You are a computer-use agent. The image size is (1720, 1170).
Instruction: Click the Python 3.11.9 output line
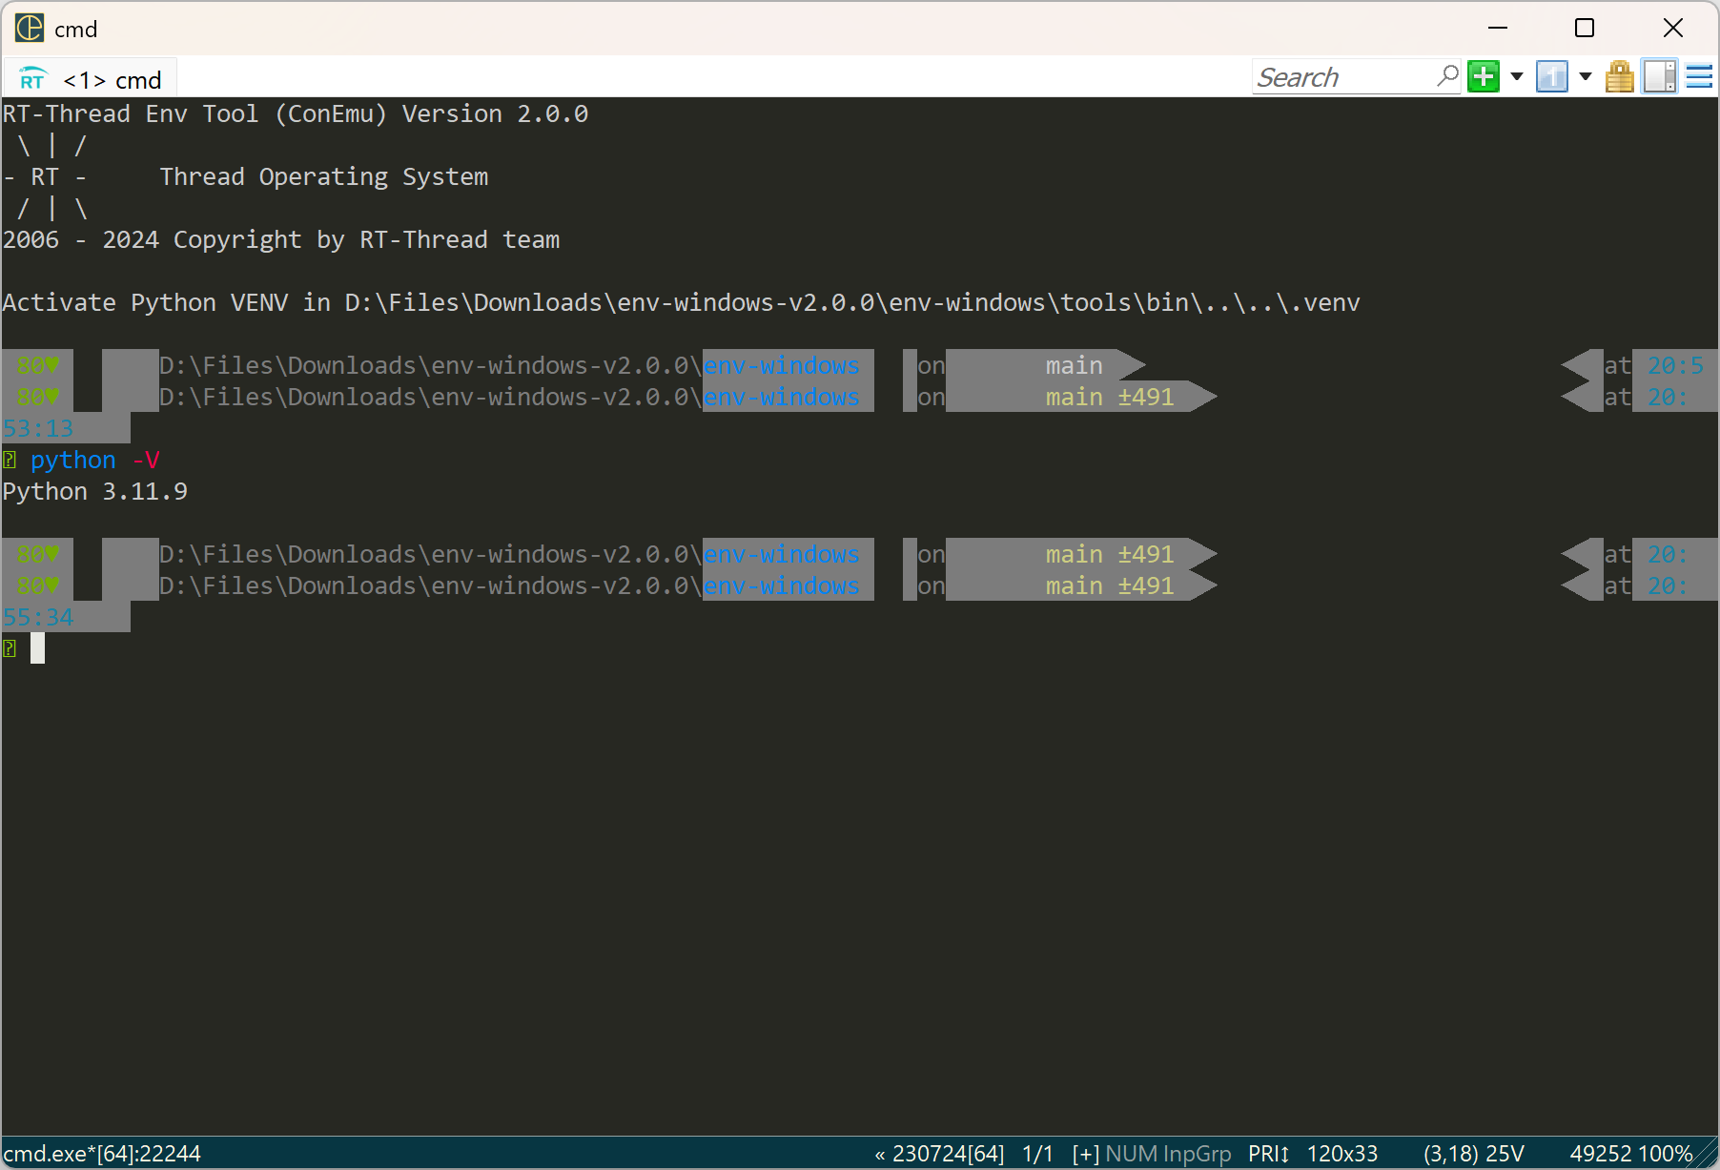pos(94,491)
